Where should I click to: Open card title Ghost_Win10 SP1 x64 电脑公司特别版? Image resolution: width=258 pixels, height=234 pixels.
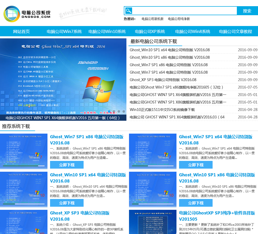point(88,178)
